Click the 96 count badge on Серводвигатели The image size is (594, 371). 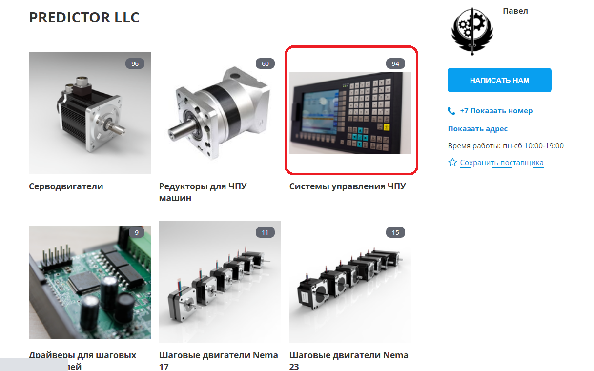tap(135, 64)
